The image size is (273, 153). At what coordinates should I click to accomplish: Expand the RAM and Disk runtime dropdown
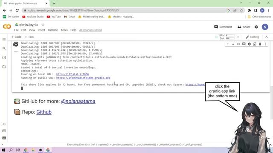point(238,37)
